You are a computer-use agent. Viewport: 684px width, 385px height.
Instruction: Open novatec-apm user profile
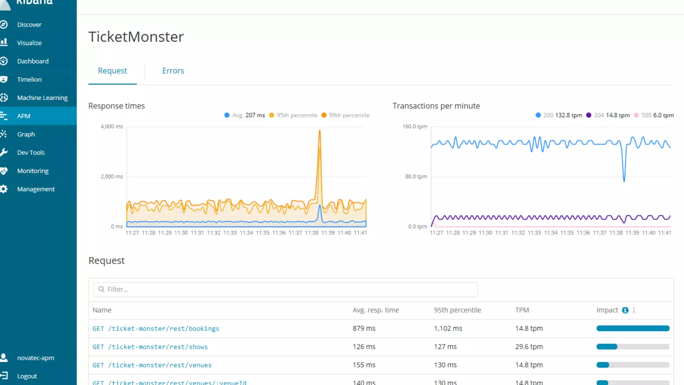coord(35,358)
